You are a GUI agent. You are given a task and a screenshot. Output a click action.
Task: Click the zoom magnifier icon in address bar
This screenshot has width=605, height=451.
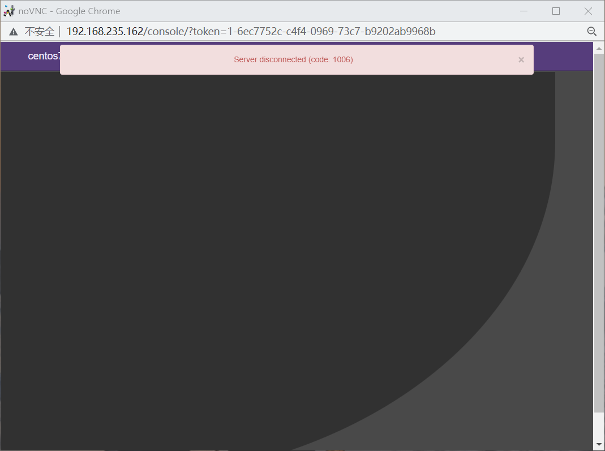[x=591, y=31]
